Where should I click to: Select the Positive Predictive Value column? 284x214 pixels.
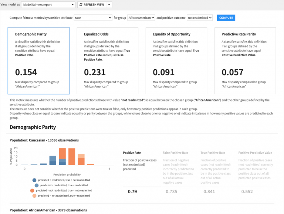point(255,153)
